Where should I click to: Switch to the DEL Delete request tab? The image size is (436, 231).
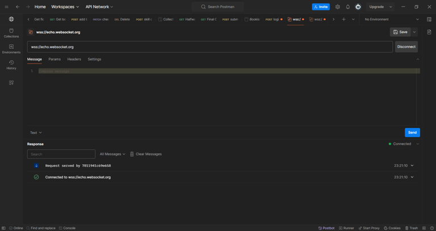pyautogui.click(x=122, y=19)
